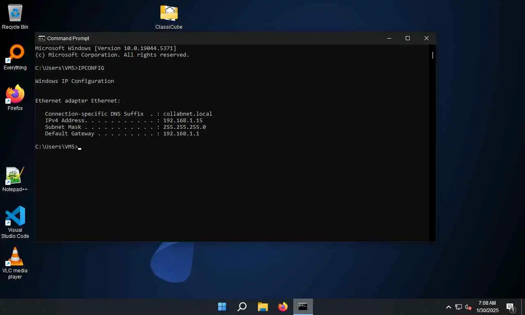The width and height of the screenshot is (525, 315).
Task: Show hidden tray icons chevron
Action: pyautogui.click(x=449, y=307)
